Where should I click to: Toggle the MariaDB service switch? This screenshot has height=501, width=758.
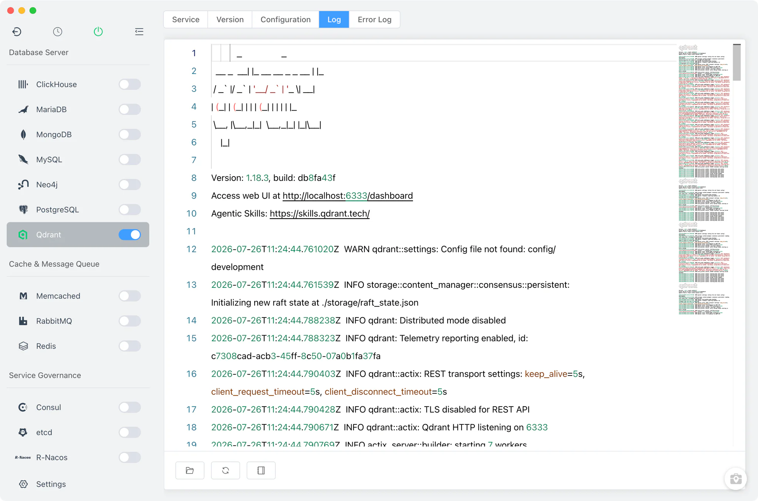click(130, 110)
